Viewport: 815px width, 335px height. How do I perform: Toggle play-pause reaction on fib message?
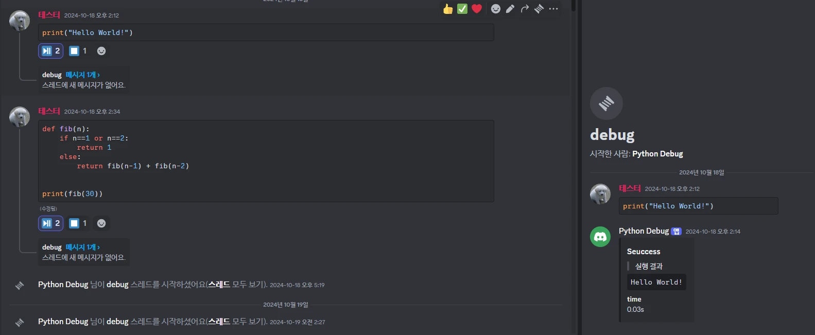click(x=50, y=223)
